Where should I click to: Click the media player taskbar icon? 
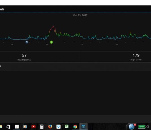(25, 127)
